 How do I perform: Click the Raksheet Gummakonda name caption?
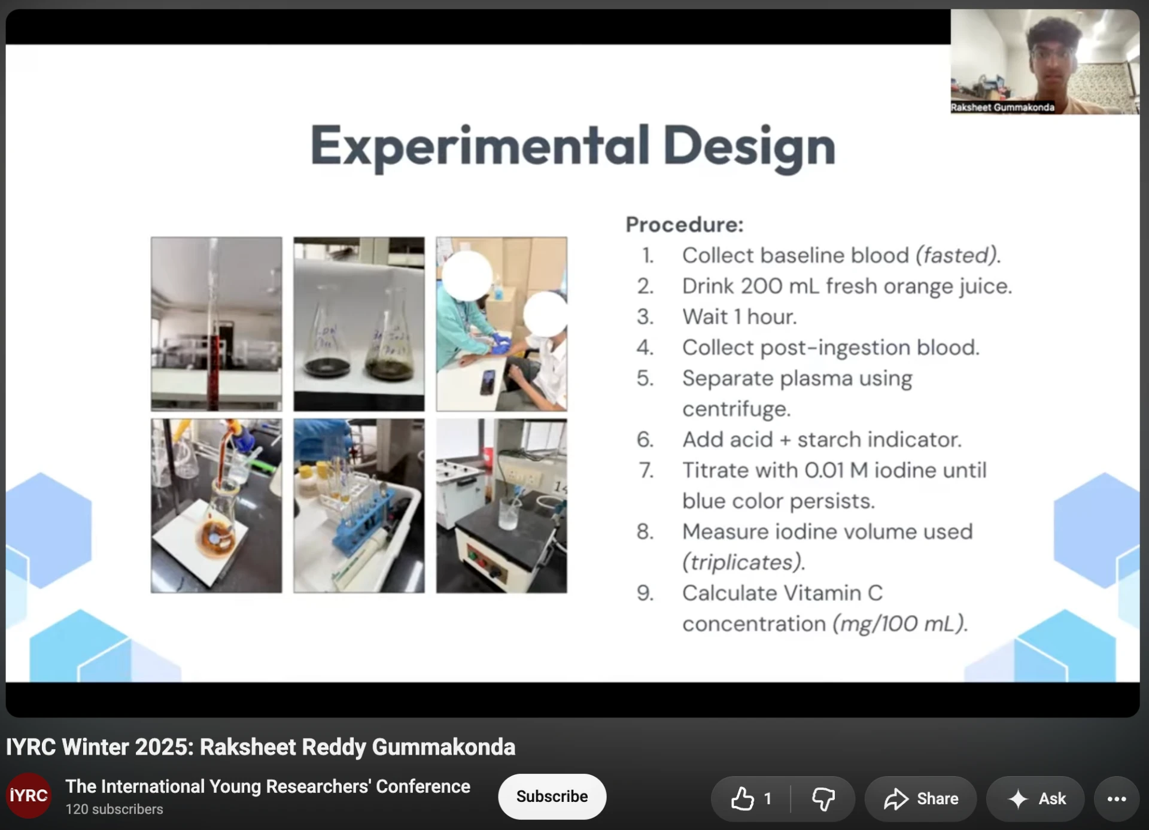[1002, 108]
